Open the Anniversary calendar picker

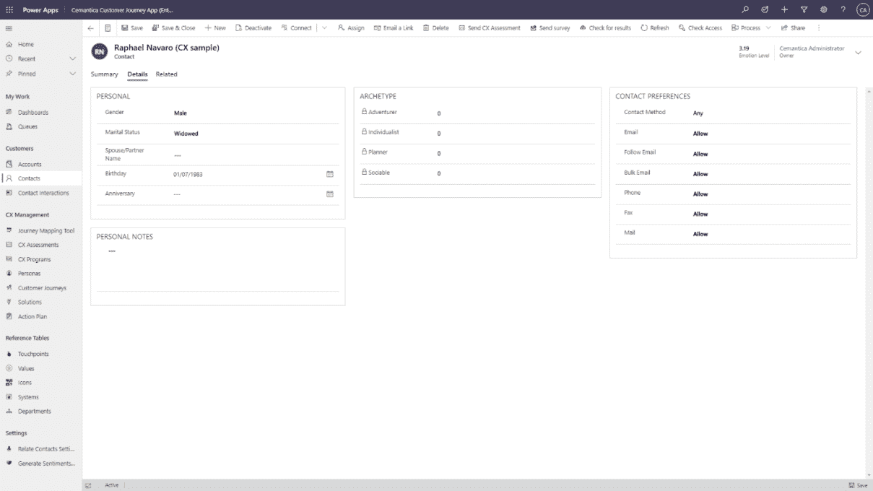click(x=330, y=194)
